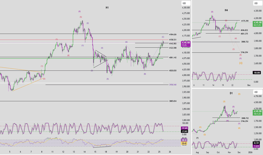Click the Dec date on H4 time axis
Viewport: 263px width, 155px height.
point(249,85)
